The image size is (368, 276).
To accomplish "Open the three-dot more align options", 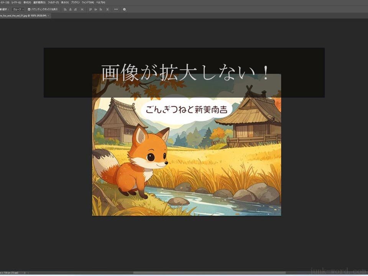I will 116,9.
